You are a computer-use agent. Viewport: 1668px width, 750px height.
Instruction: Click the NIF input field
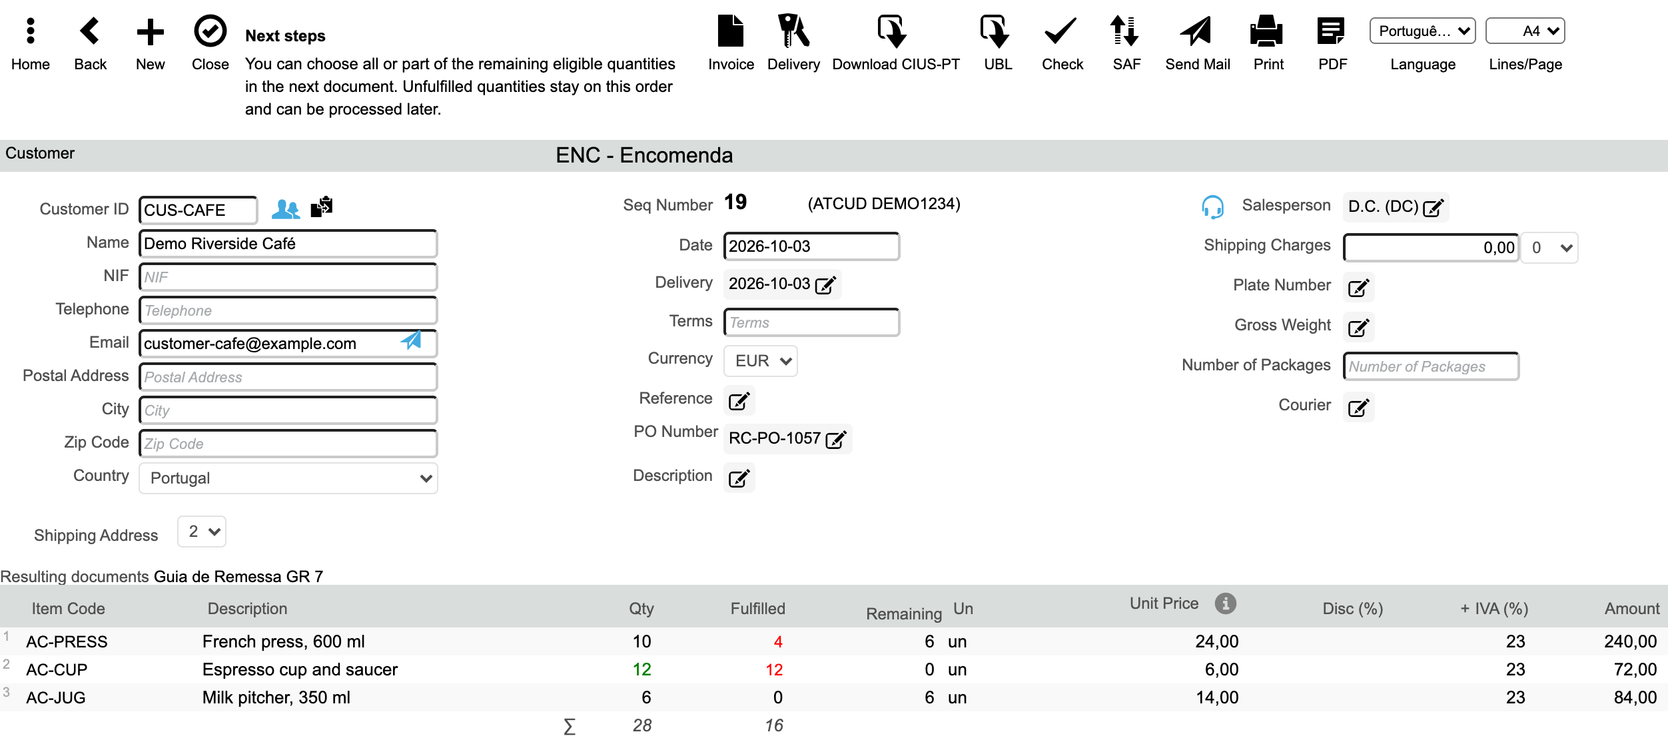pyautogui.click(x=288, y=277)
